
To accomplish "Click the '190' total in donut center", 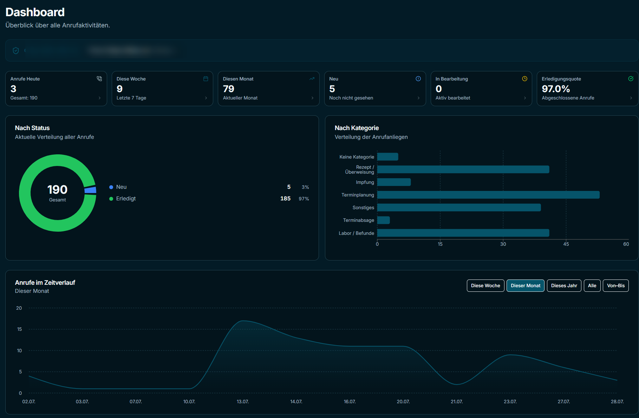I will (x=57, y=190).
